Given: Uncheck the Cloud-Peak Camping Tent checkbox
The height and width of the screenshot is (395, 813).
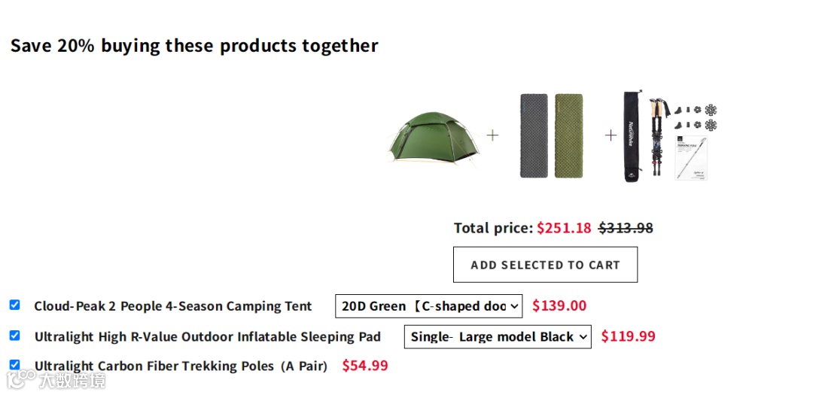Looking at the screenshot, I should click(14, 305).
